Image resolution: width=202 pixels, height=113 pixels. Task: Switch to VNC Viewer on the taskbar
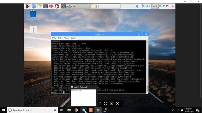point(98,110)
